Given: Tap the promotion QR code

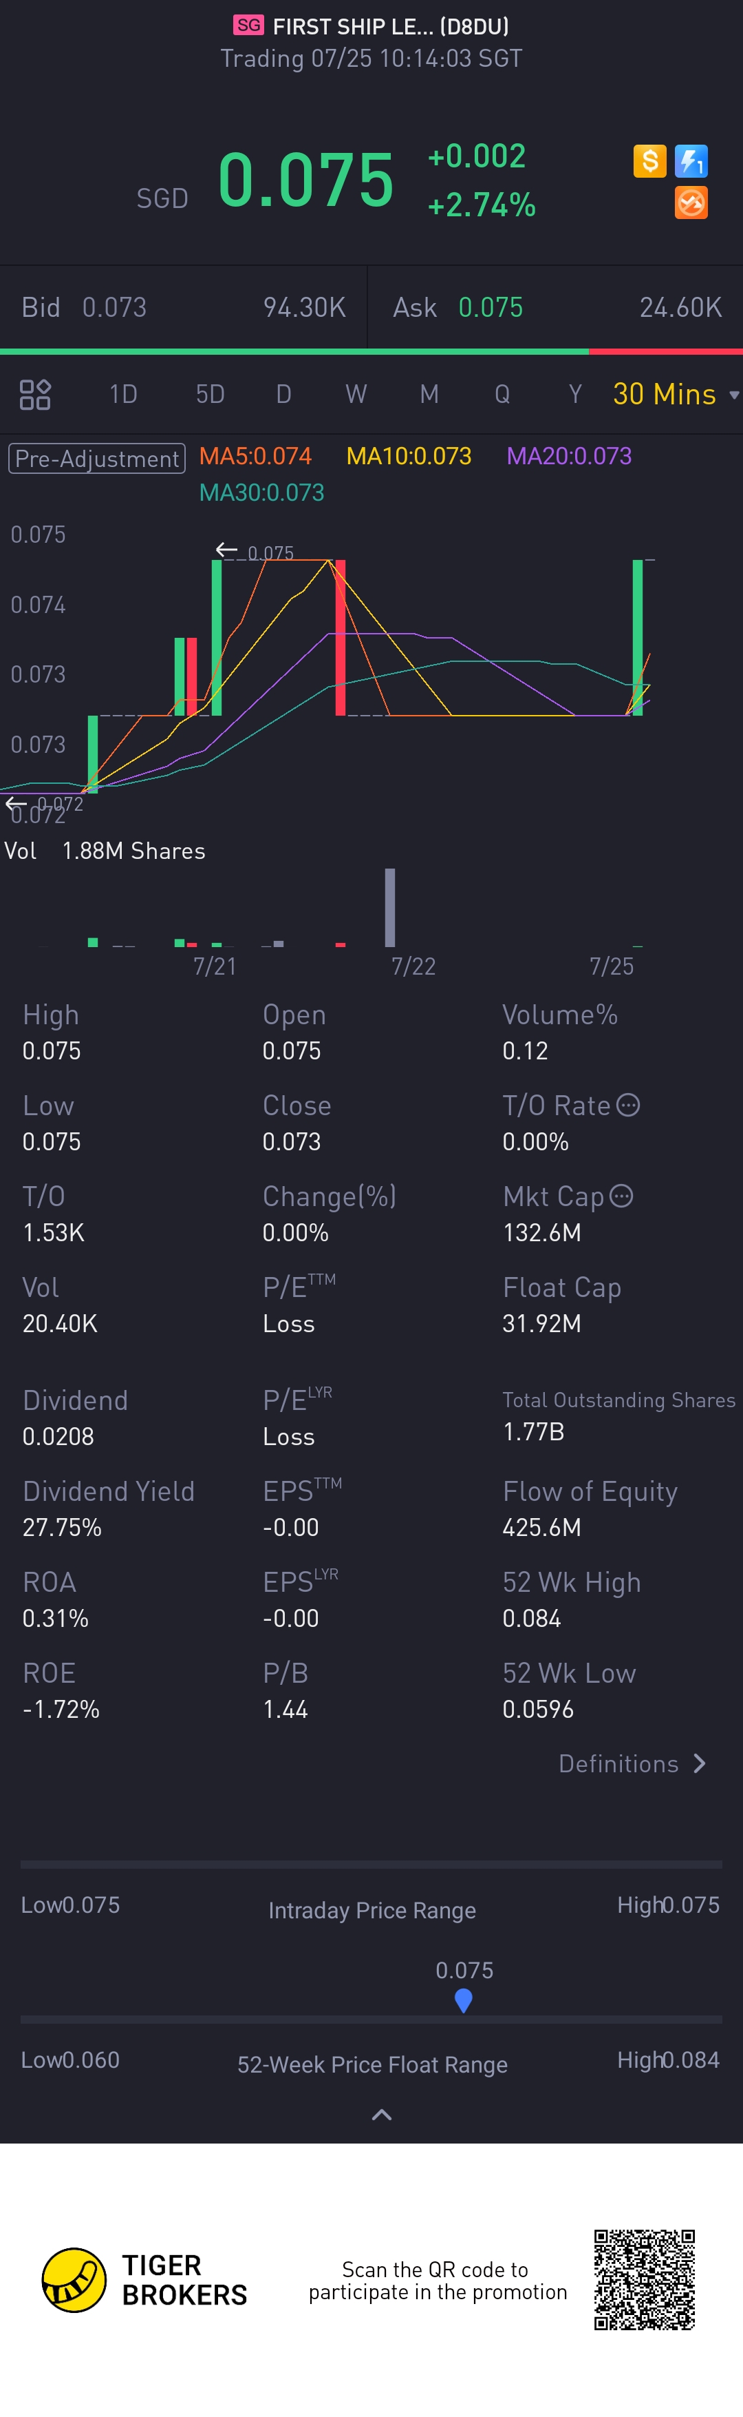Looking at the screenshot, I should pyautogui.click(x=645, y=2279).
